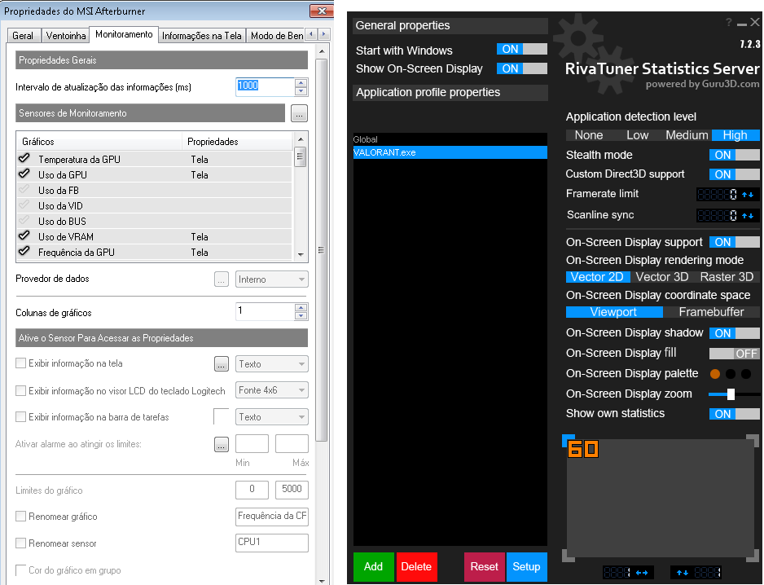Viewport: 764px width, 585px height.
Task: Switch to the Ventoinha tab
Action: pyautogui.click(x=66, y=36)
